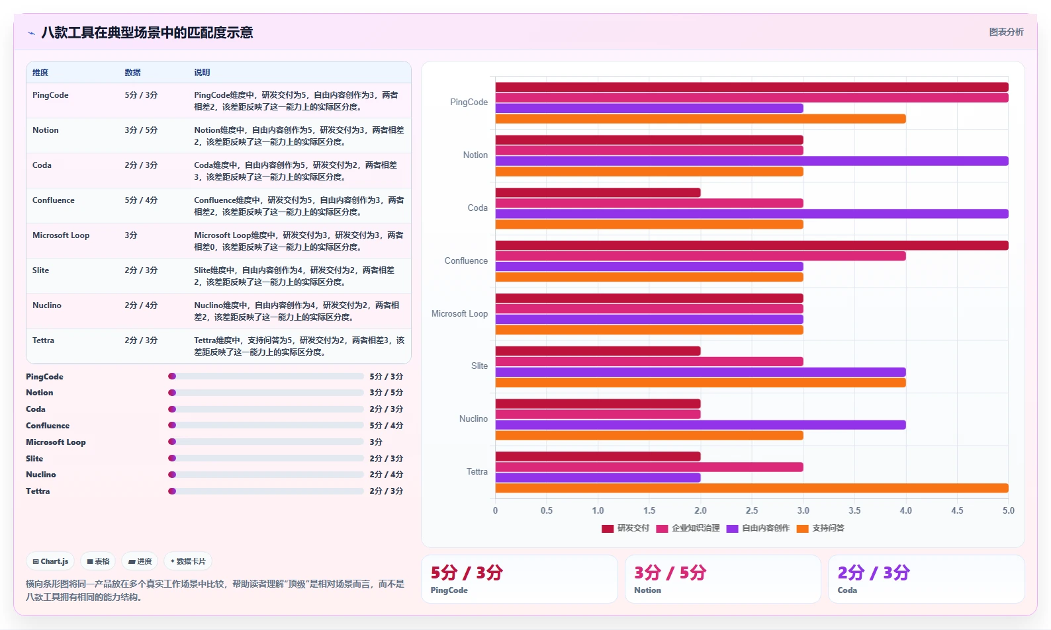Click the Tettra row description in table

click(x=299, y=346)
